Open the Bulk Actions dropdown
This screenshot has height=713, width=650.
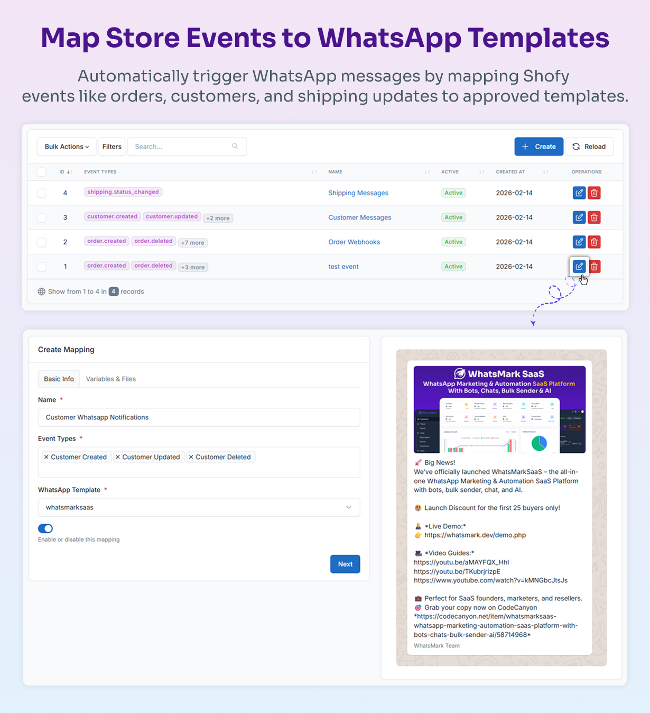(66, 147)
